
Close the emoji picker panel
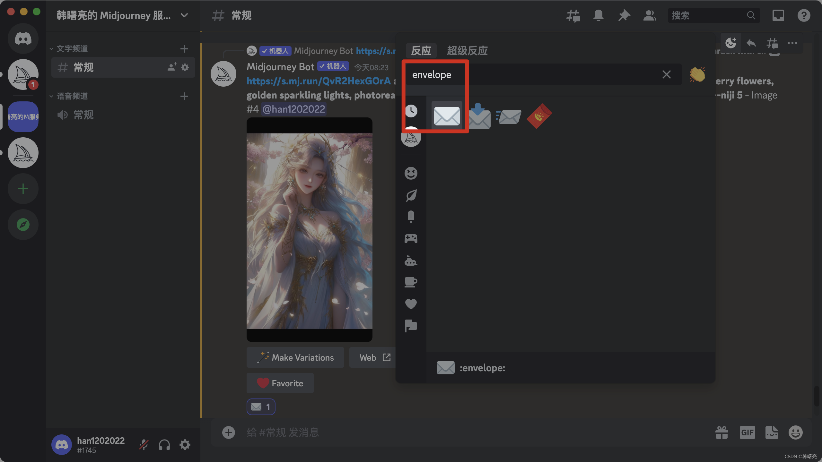[x=667, y=74]
